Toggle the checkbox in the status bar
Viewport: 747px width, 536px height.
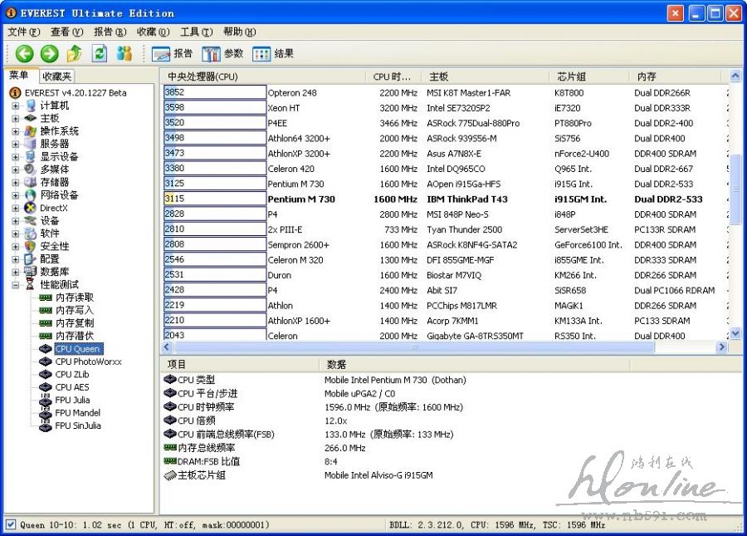(10, 524)
